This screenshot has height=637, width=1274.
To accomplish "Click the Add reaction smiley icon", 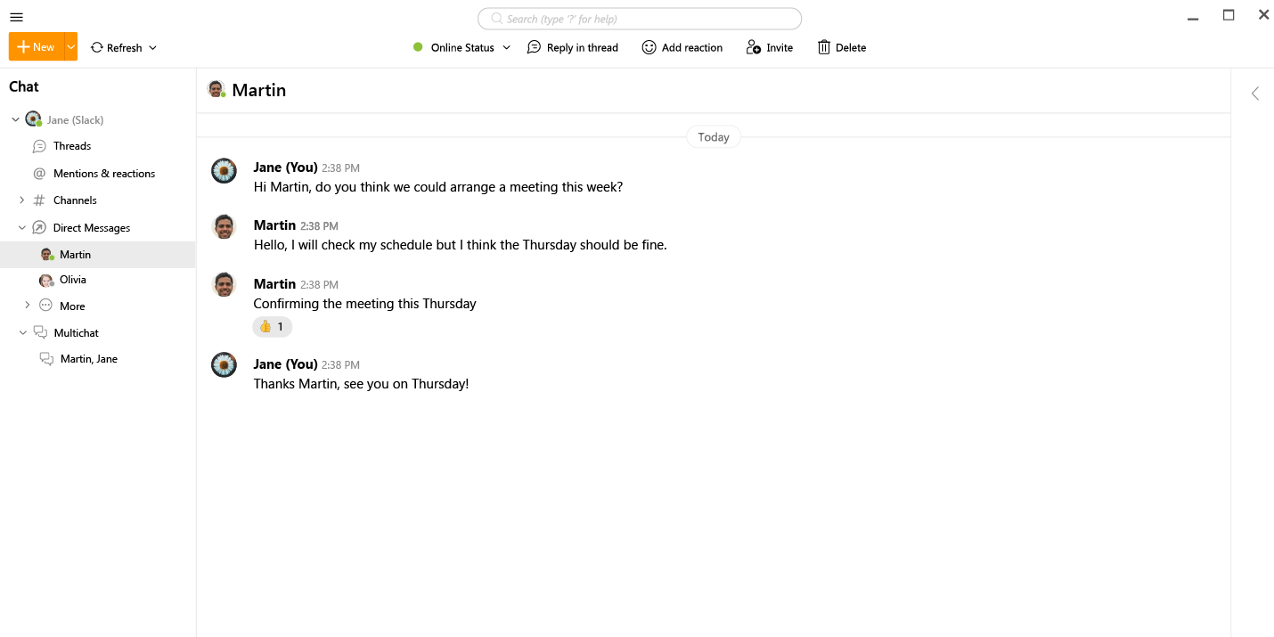I will [649, 47].
